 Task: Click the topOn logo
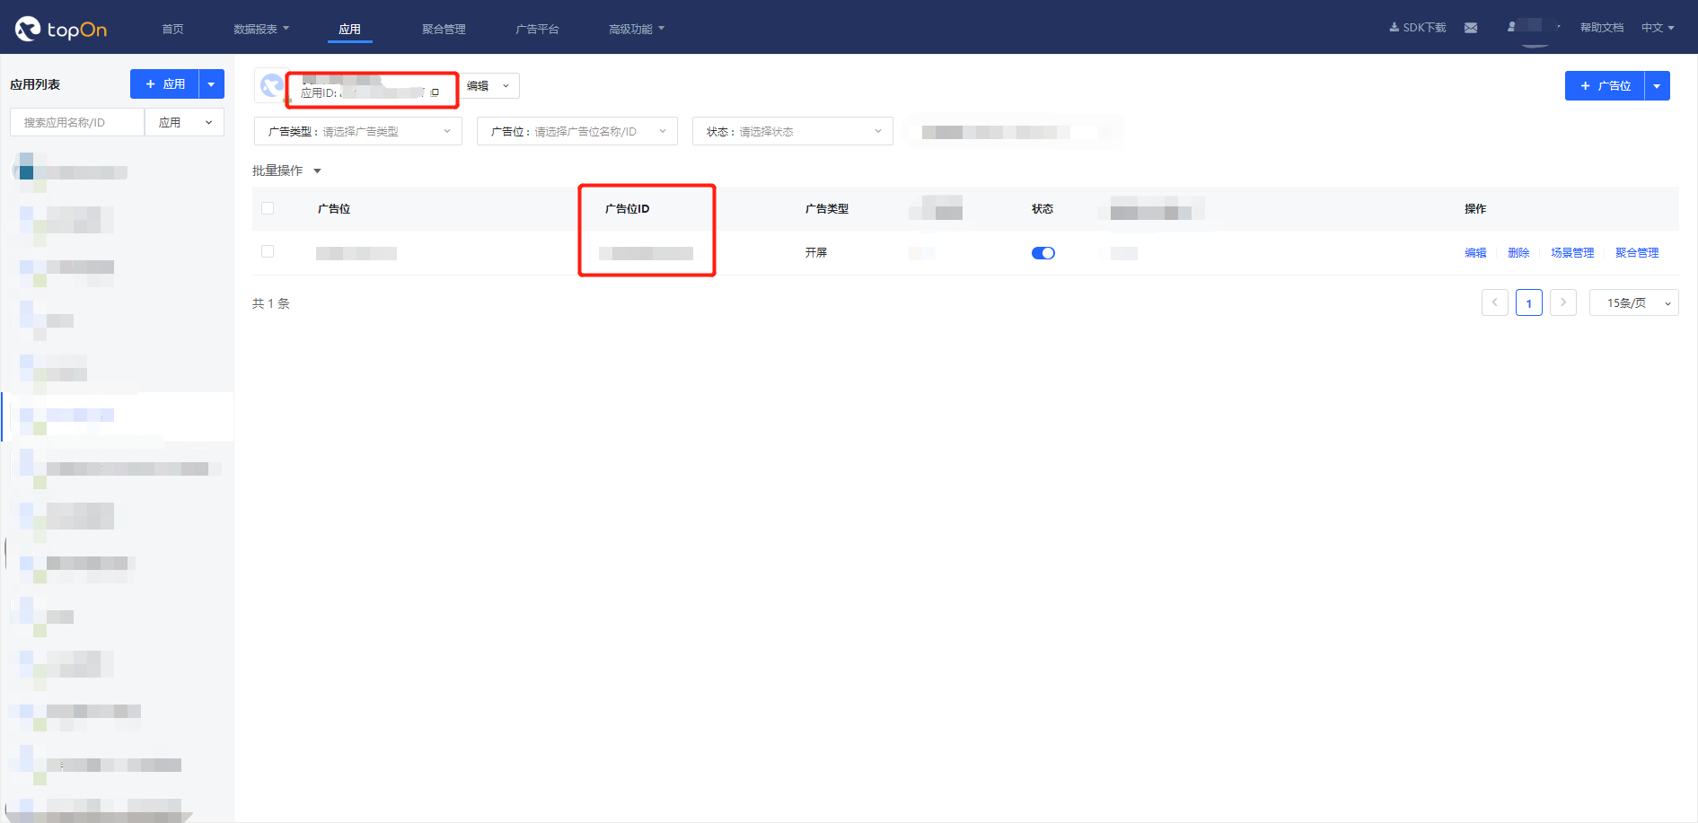click(60, 27)
